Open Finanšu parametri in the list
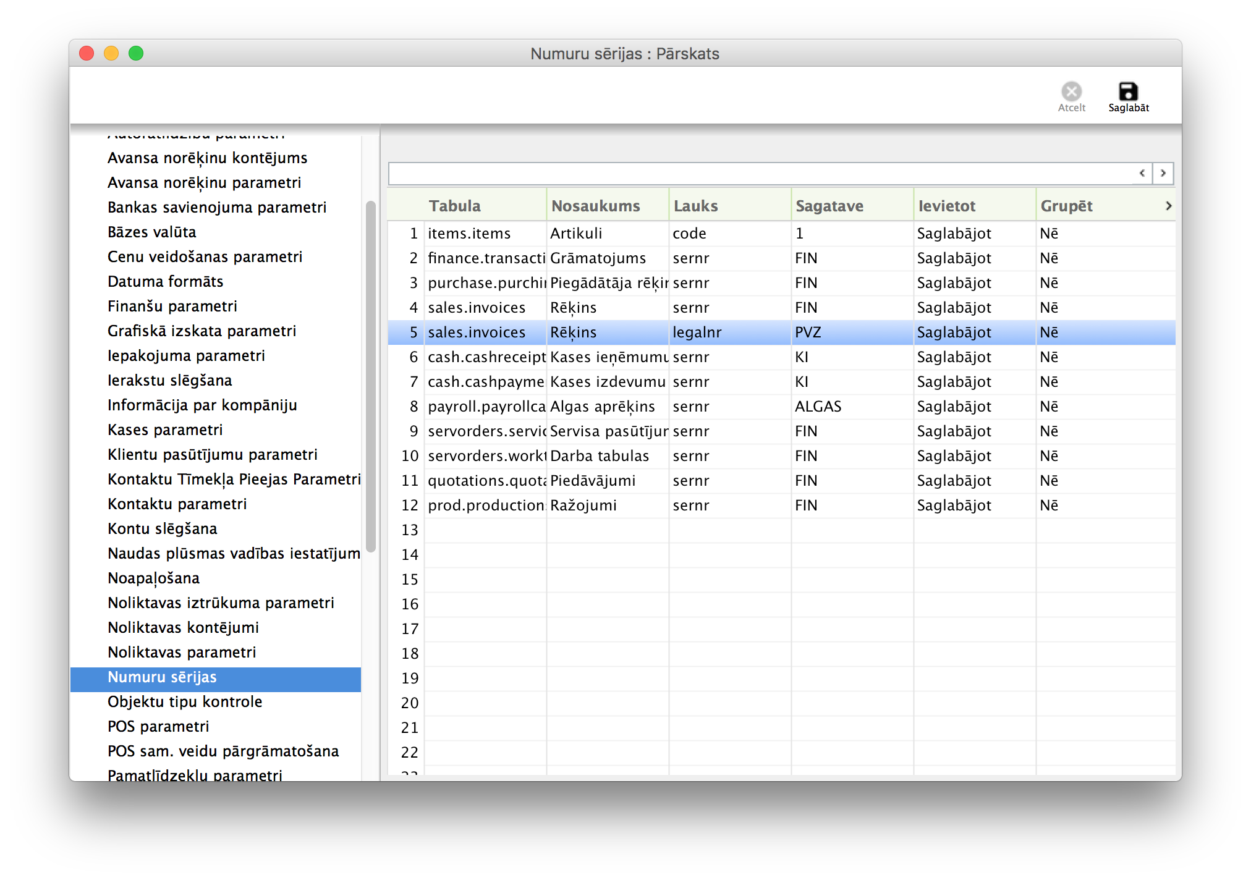The height and width of the screenshot is (880, 1251). coord(172,307)
